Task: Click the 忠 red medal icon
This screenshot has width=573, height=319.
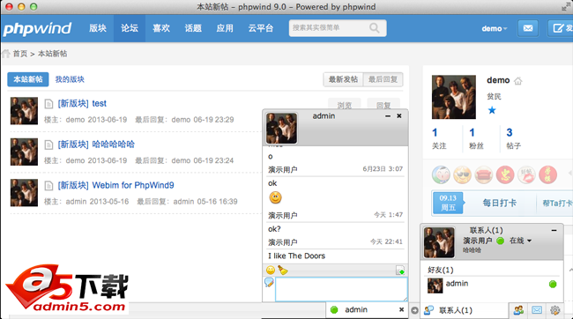Action: tap(505, 174)
